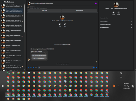Open the View buyer profile link
Viewport: 136px width, 101px height.
pos(67,45)
